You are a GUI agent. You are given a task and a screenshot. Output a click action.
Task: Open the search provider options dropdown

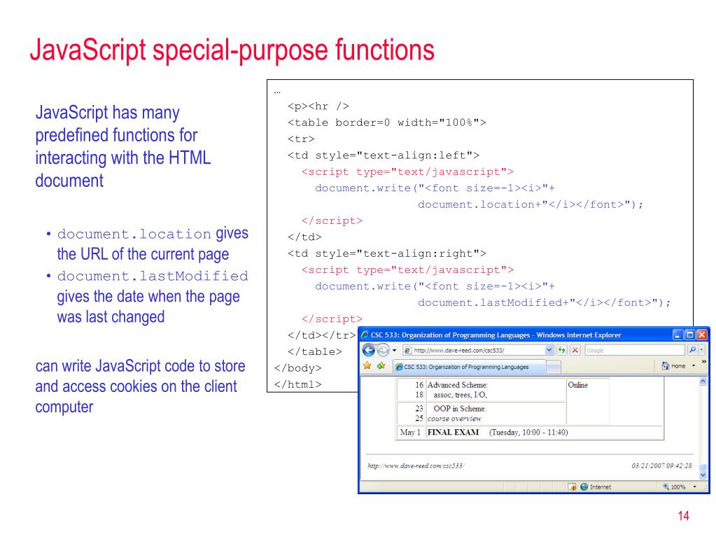point(701,350)
